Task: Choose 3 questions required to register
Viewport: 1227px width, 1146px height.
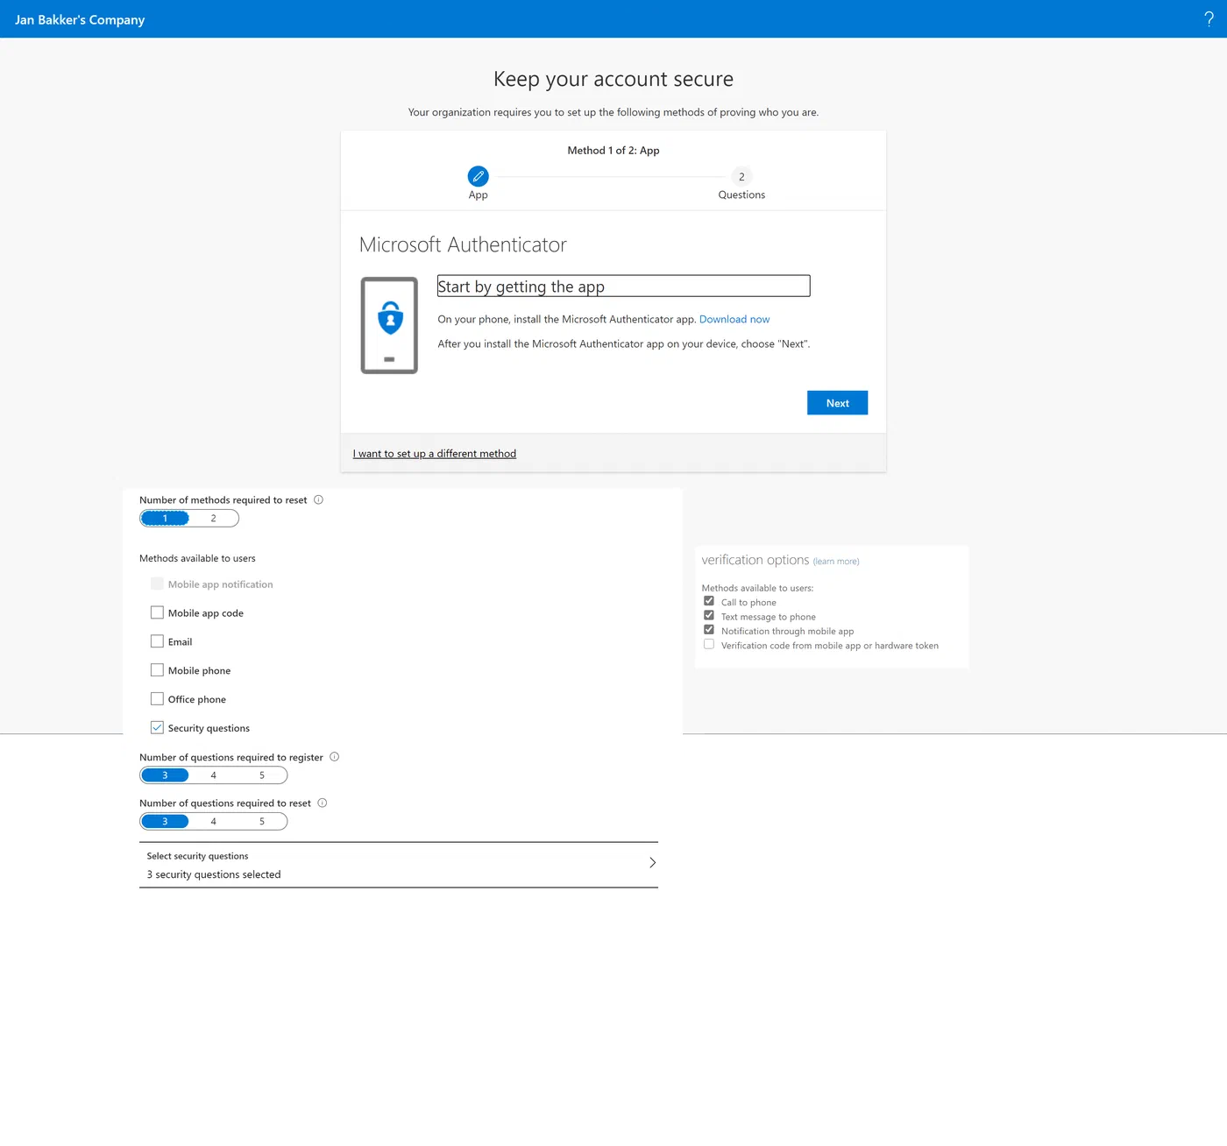Action: (x=165, y=775)
